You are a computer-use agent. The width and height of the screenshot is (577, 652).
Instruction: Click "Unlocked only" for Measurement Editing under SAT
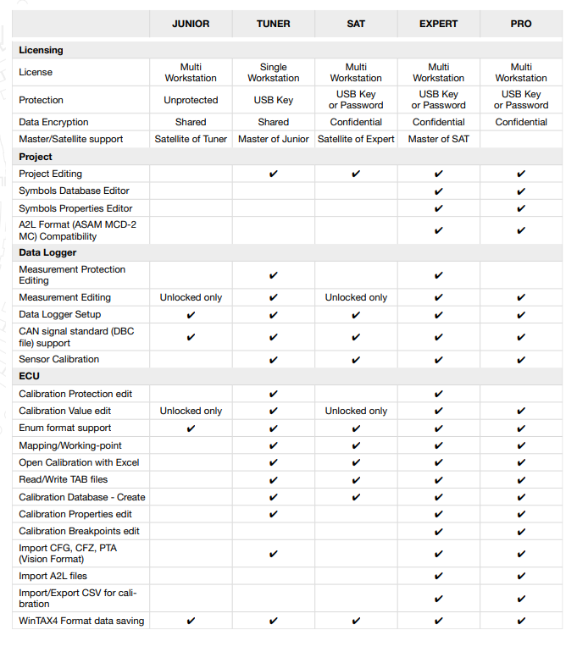point(356,298)
